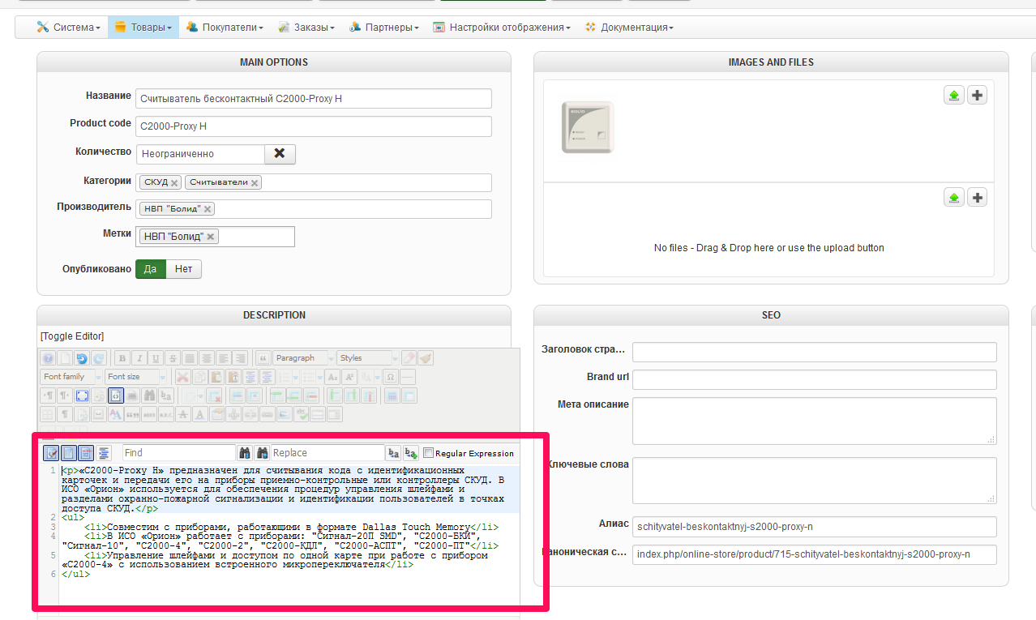Set Опубликовано to Нет
The width and height of the screenshot is (1036, 620).
point(184,269)
